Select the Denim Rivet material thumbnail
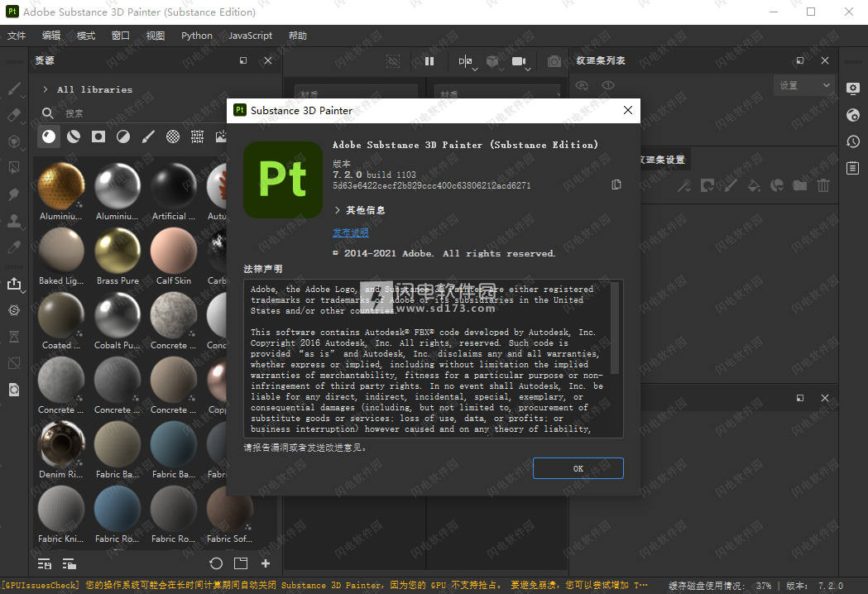The image size is (868, 594). 61,450
